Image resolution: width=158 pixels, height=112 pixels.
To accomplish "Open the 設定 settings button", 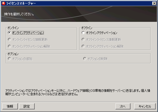I will [27, 106].
